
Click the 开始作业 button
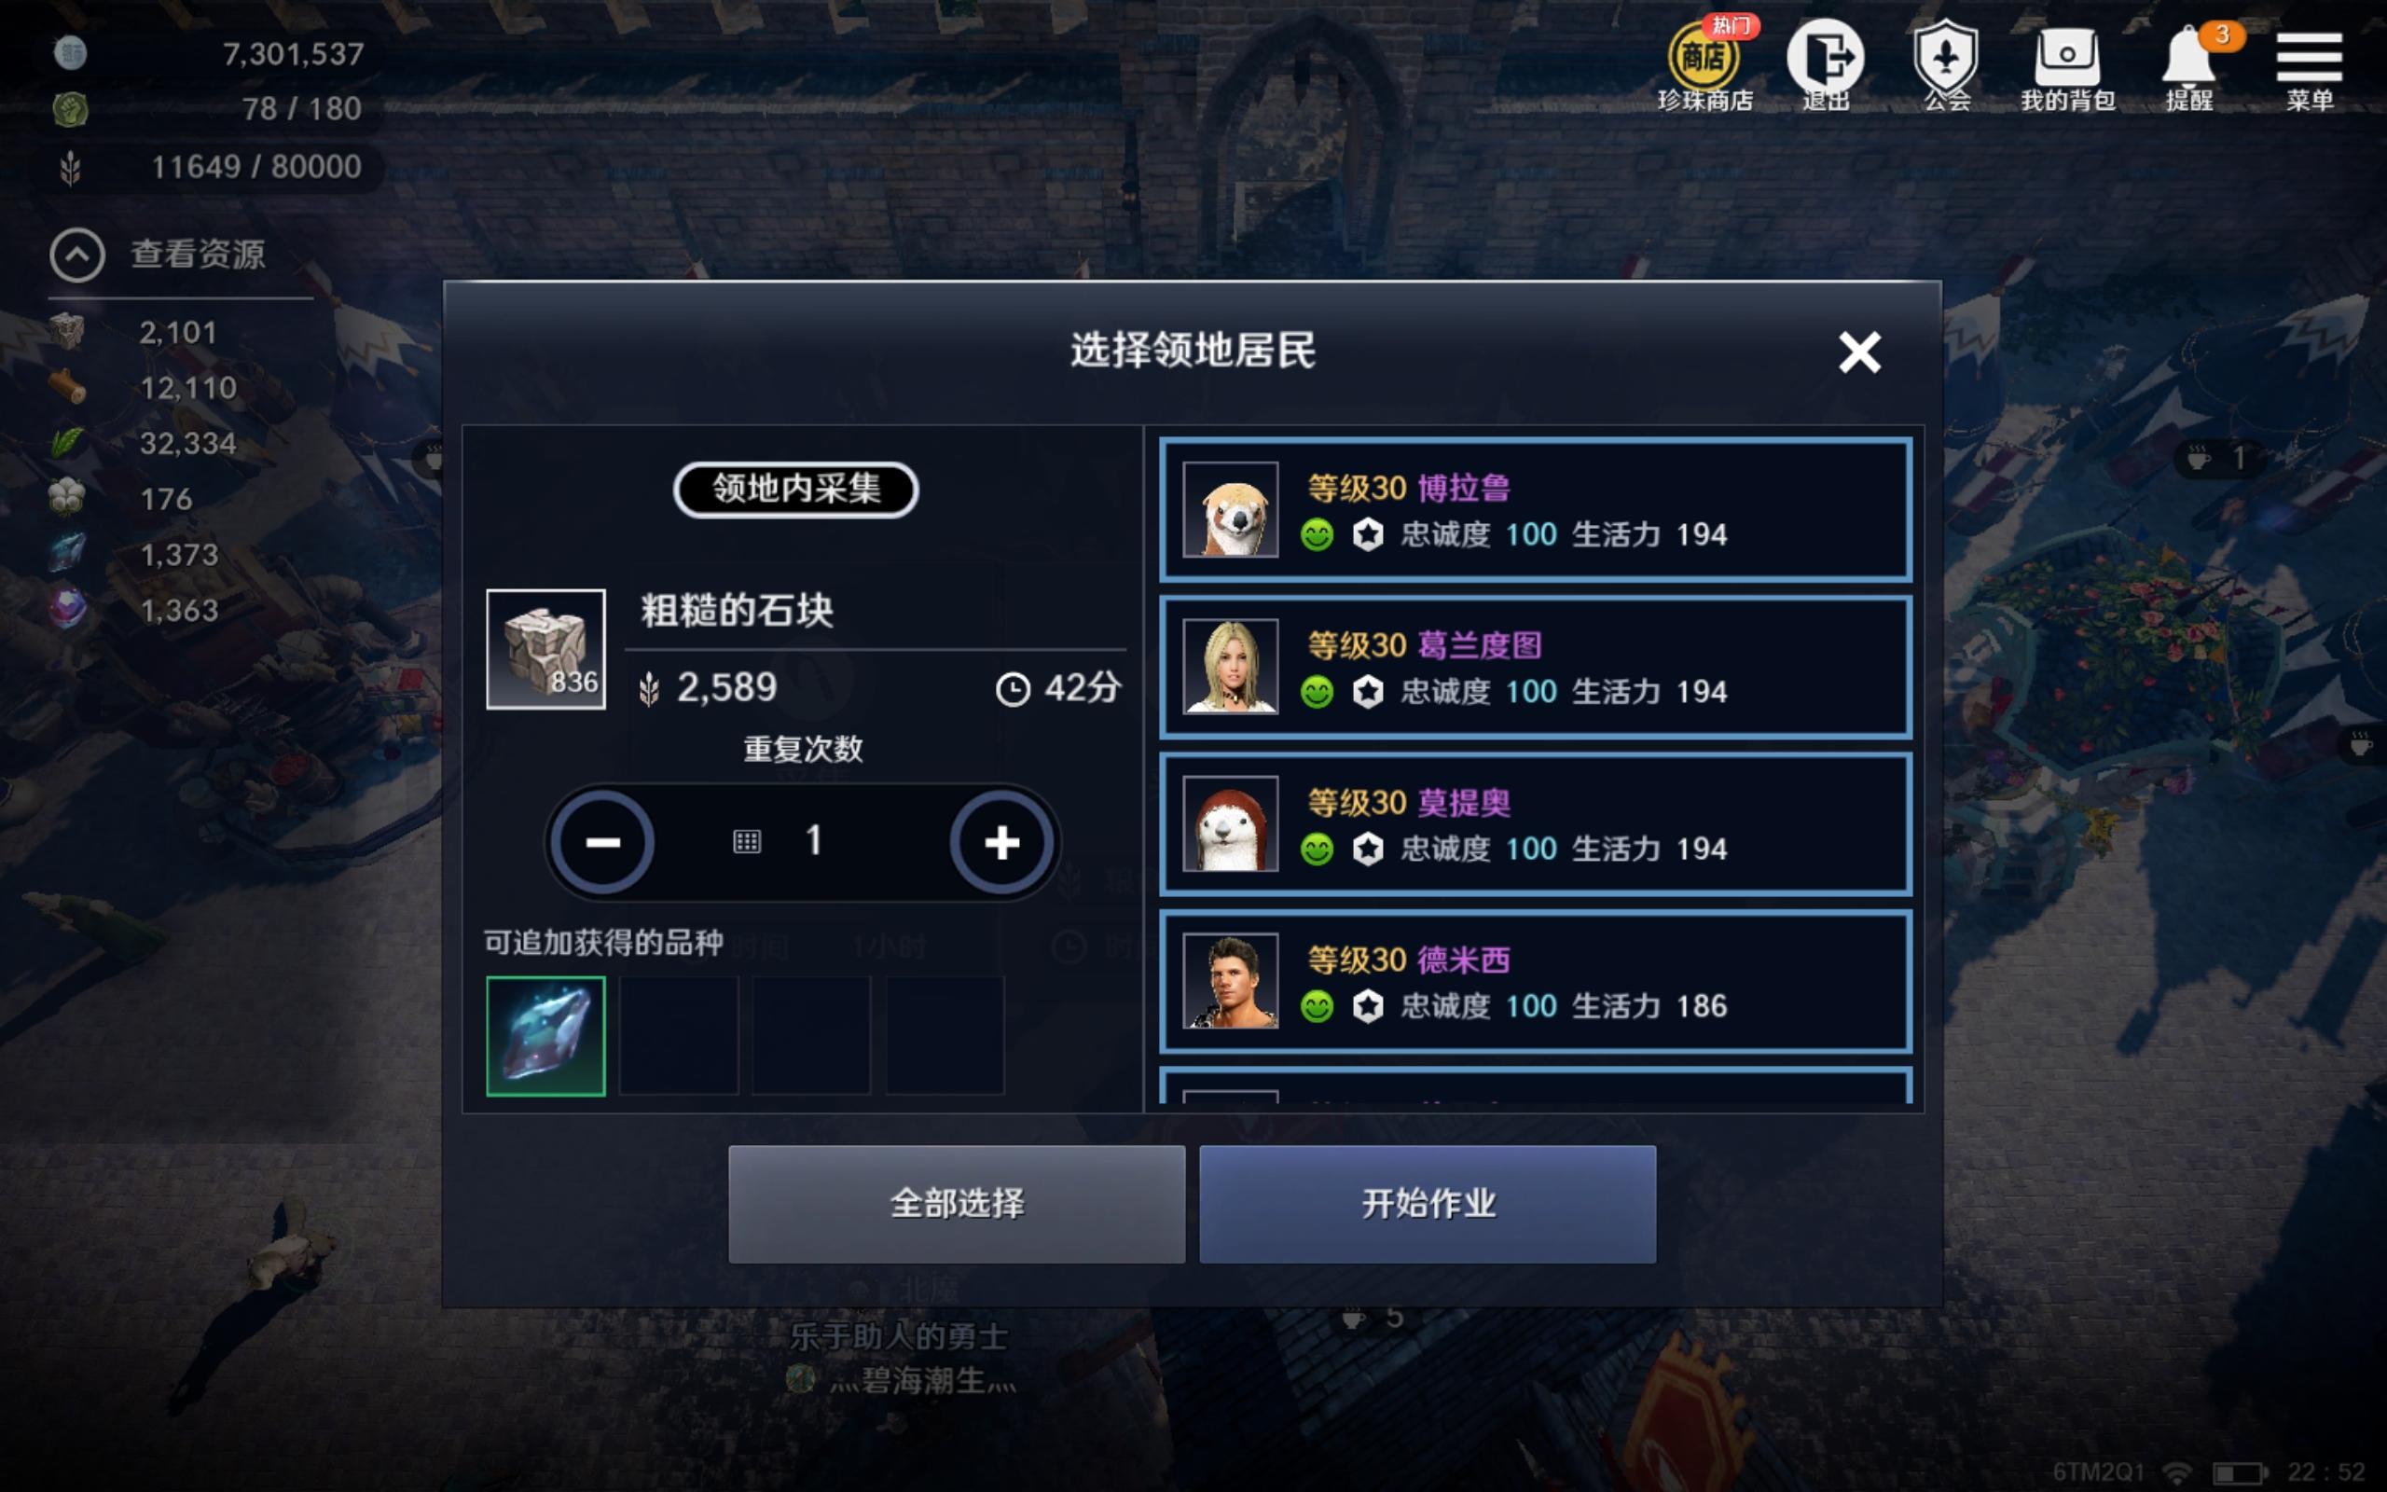[x=1428, y=1204]
